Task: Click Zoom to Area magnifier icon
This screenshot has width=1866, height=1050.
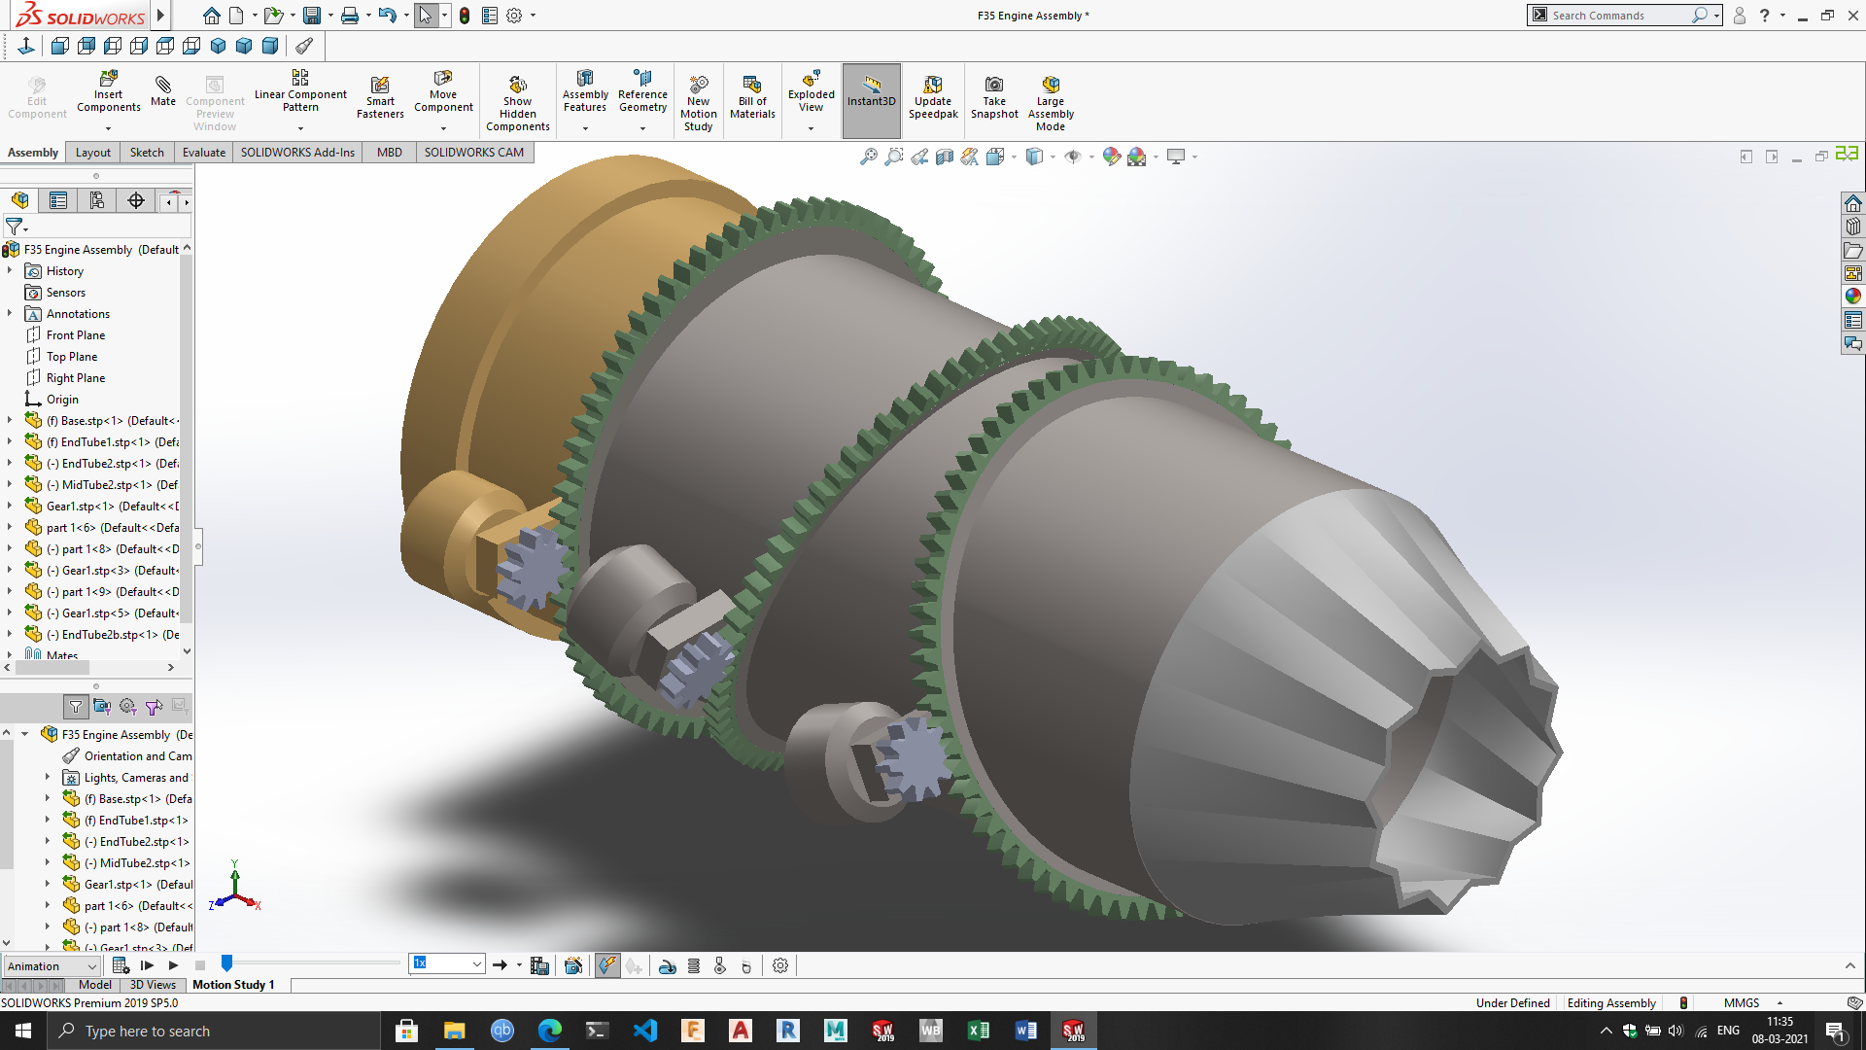Action: click(893, 157)
